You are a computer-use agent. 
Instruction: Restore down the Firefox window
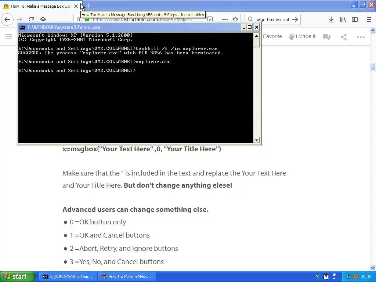362,5
